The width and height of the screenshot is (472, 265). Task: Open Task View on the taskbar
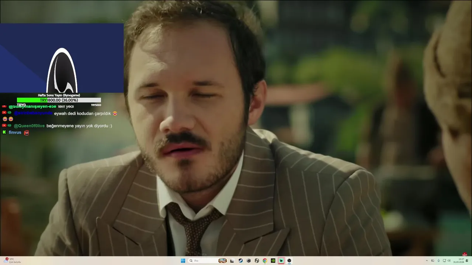[x=232, y=261]
